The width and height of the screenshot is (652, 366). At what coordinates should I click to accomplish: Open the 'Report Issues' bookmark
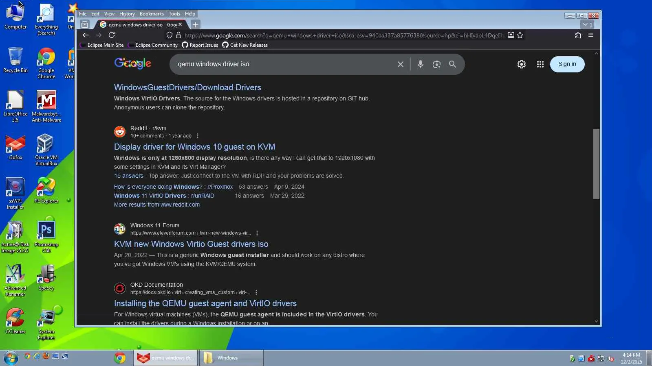point(200,45)
